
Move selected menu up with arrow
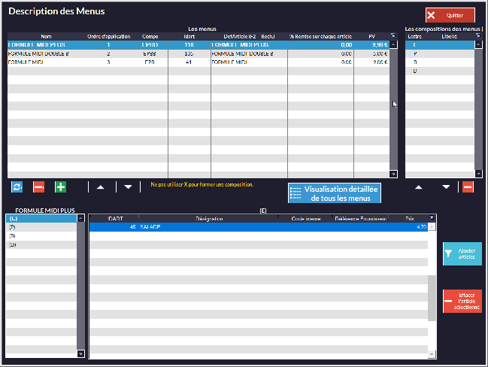pyautogui.click(x=100, y=187)
